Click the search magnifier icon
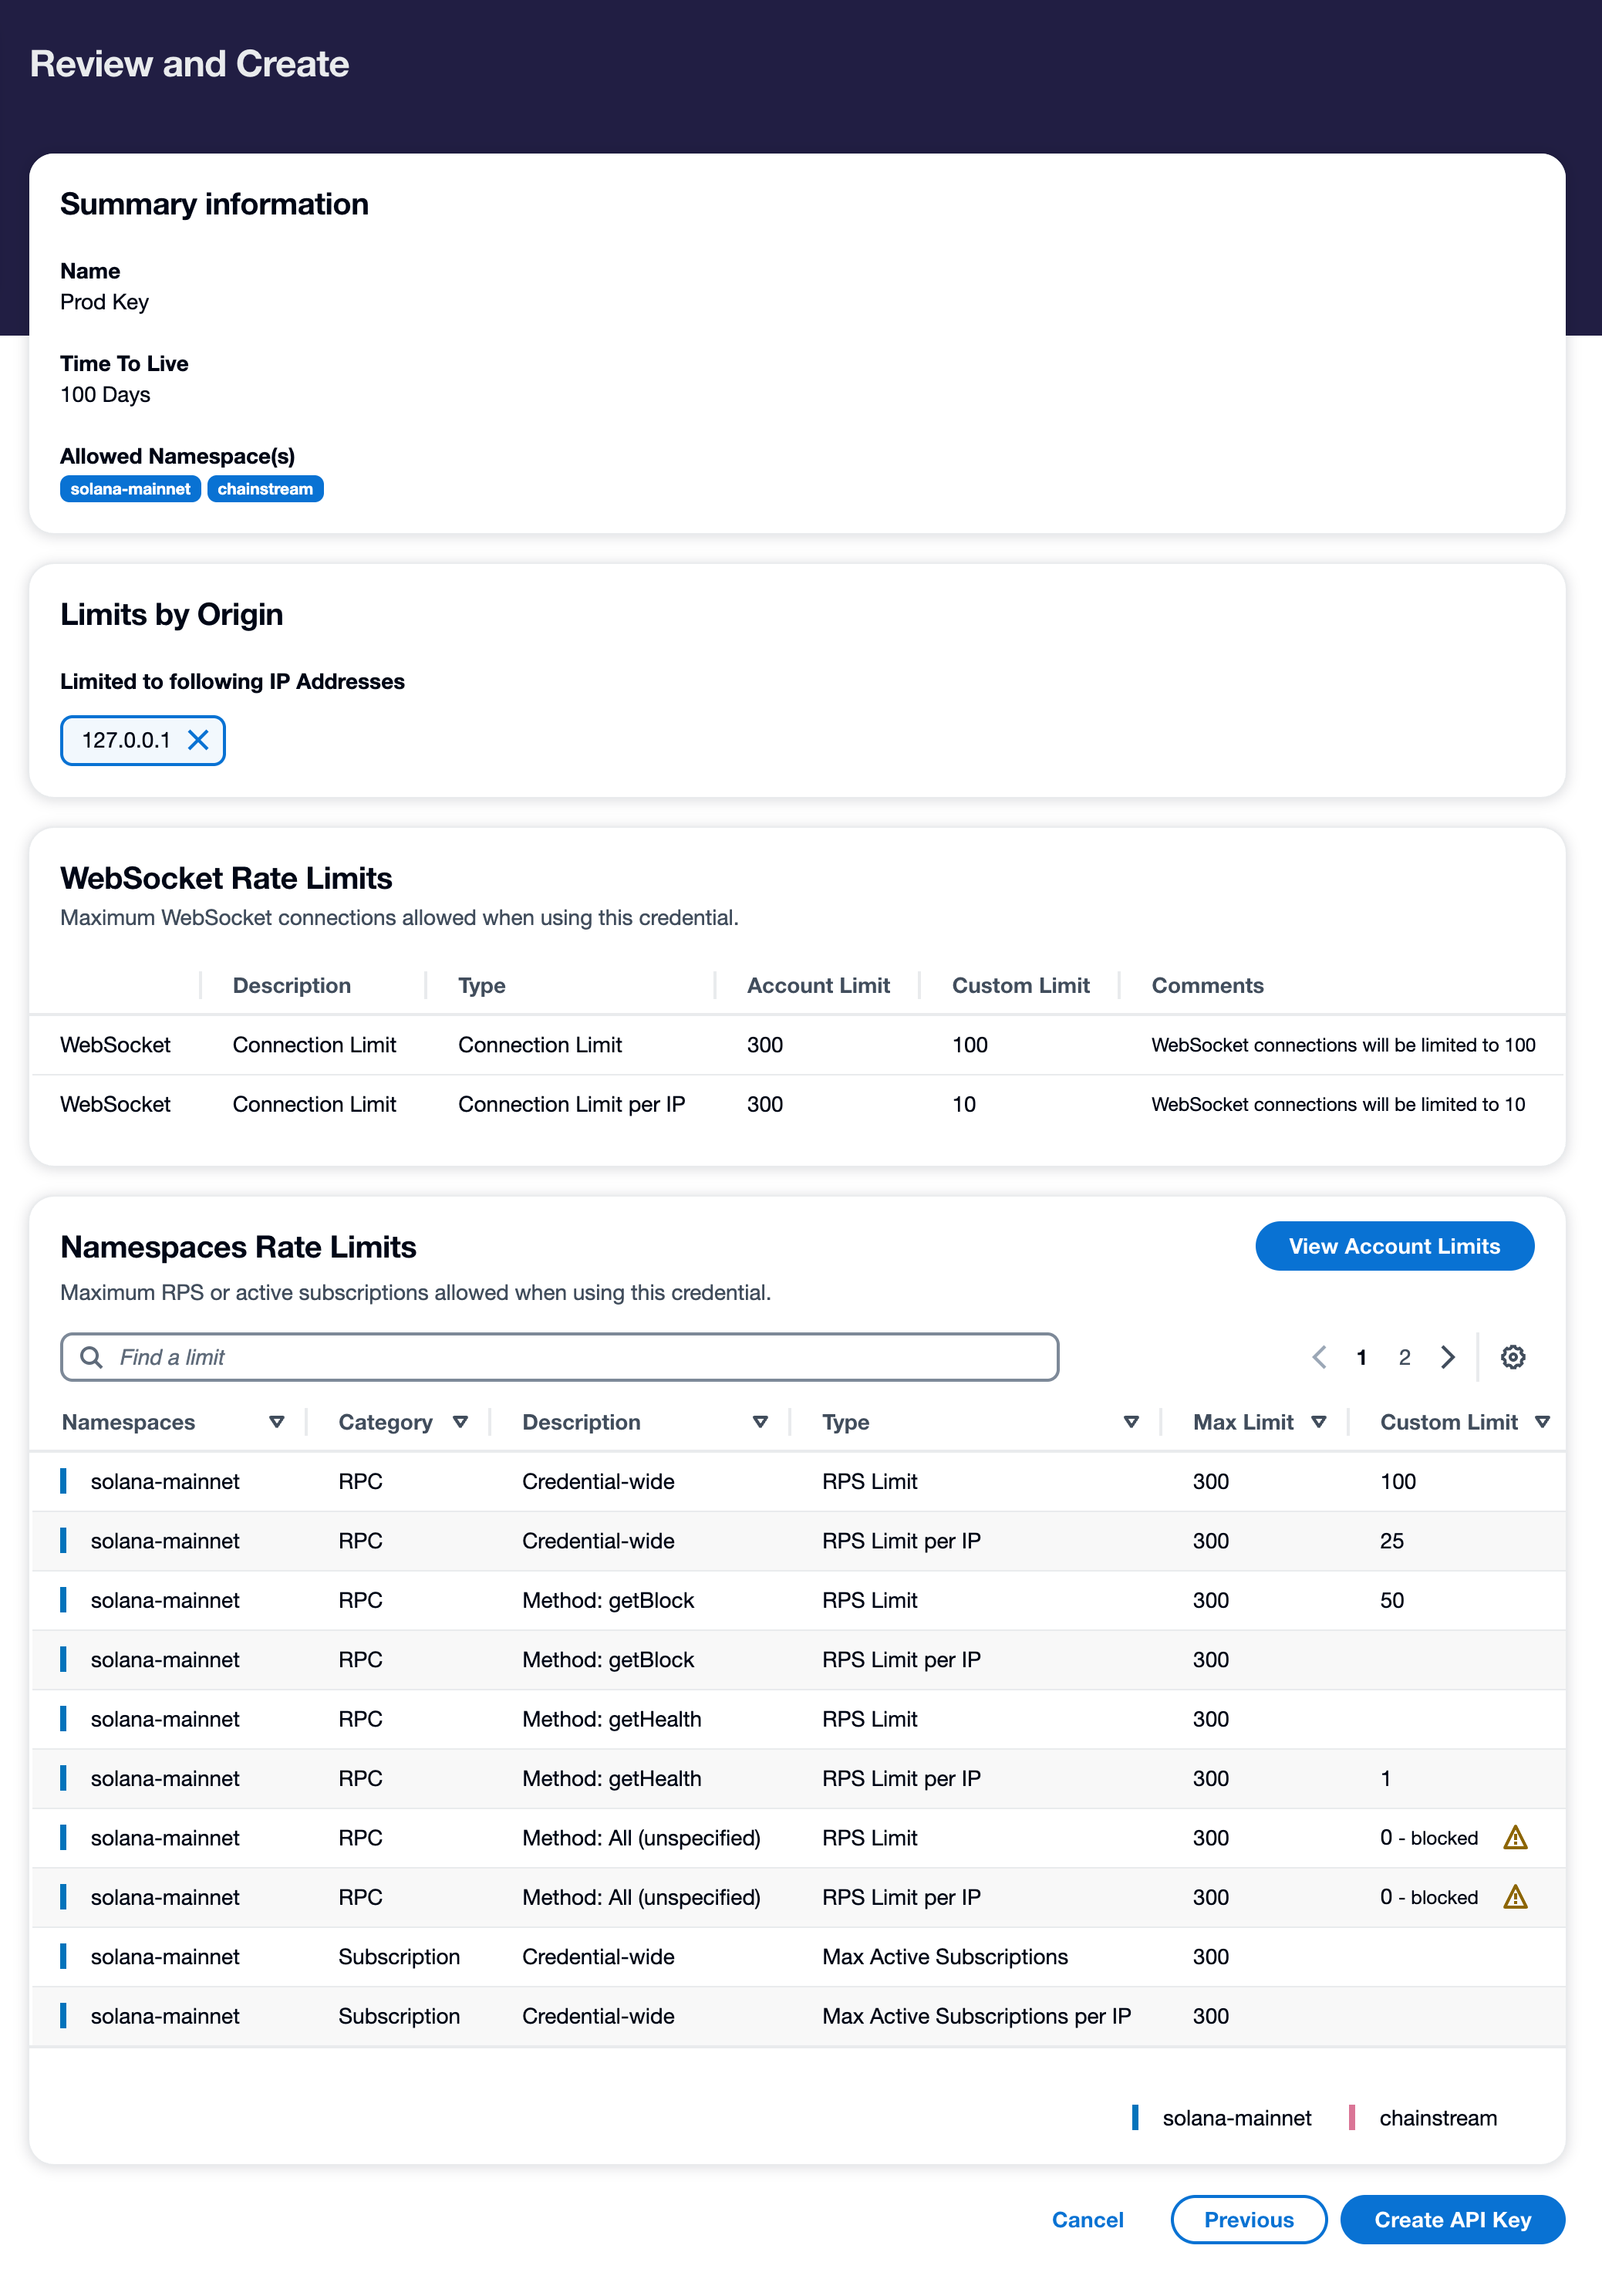The width and height of the screenshot is (1602, 2296). point(91,1357)
